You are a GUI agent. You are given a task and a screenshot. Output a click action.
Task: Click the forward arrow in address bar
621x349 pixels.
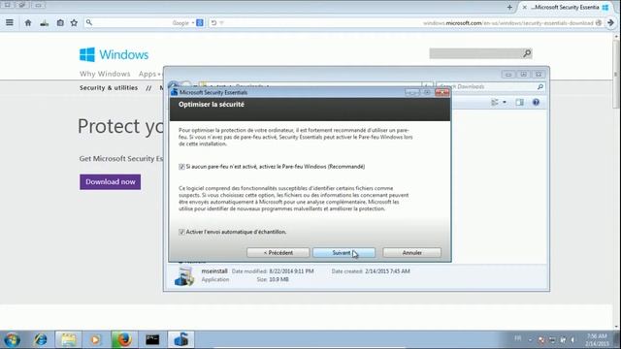coord(610,23)
